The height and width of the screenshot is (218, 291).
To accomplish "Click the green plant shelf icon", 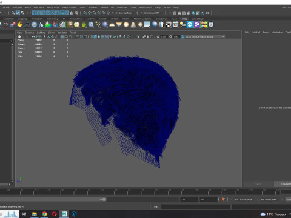I will tap(84, 25).
